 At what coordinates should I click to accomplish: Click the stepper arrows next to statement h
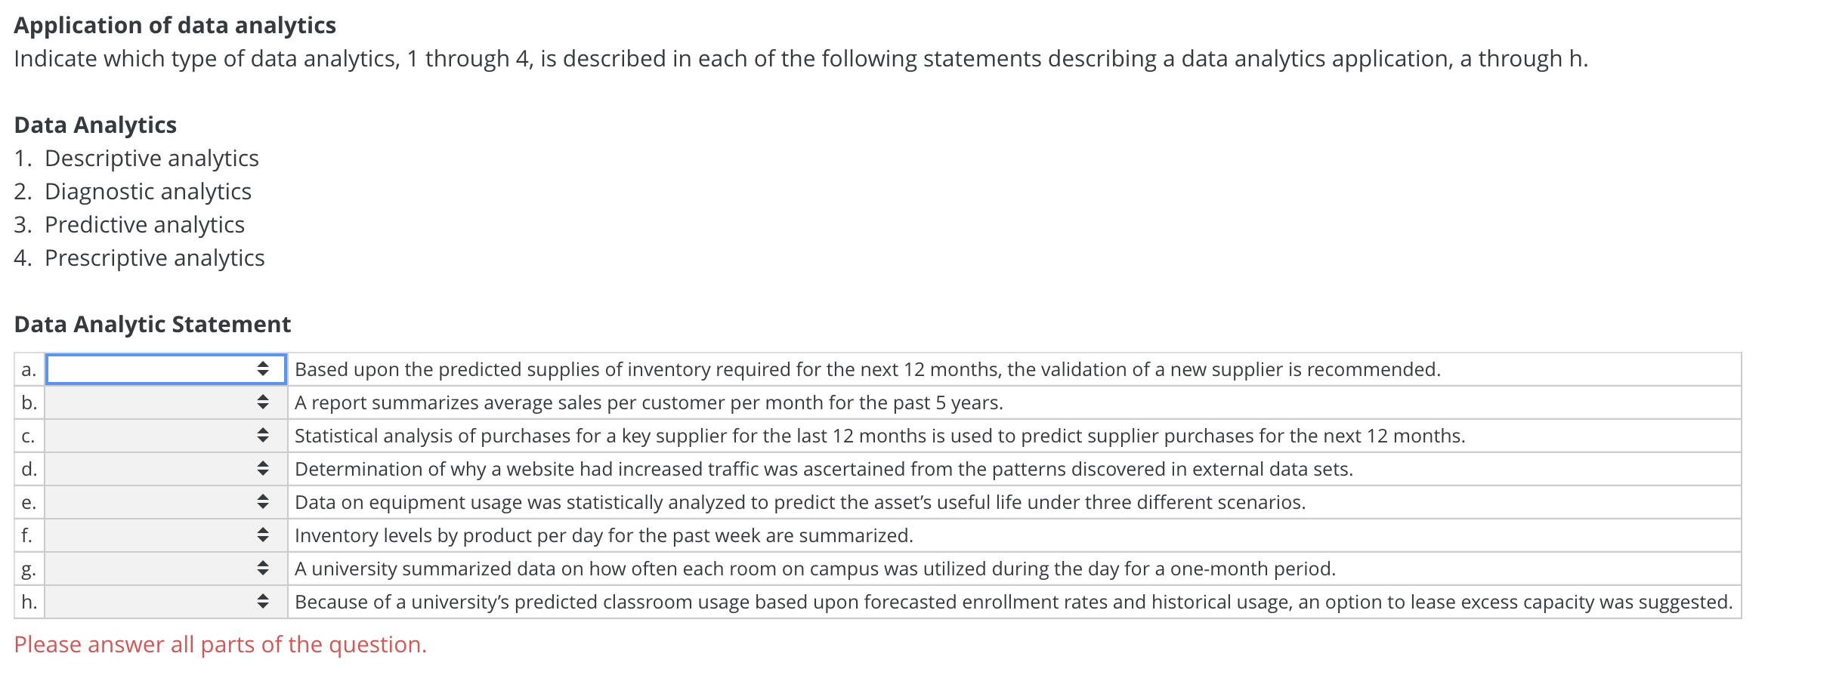tap(264, 602)
